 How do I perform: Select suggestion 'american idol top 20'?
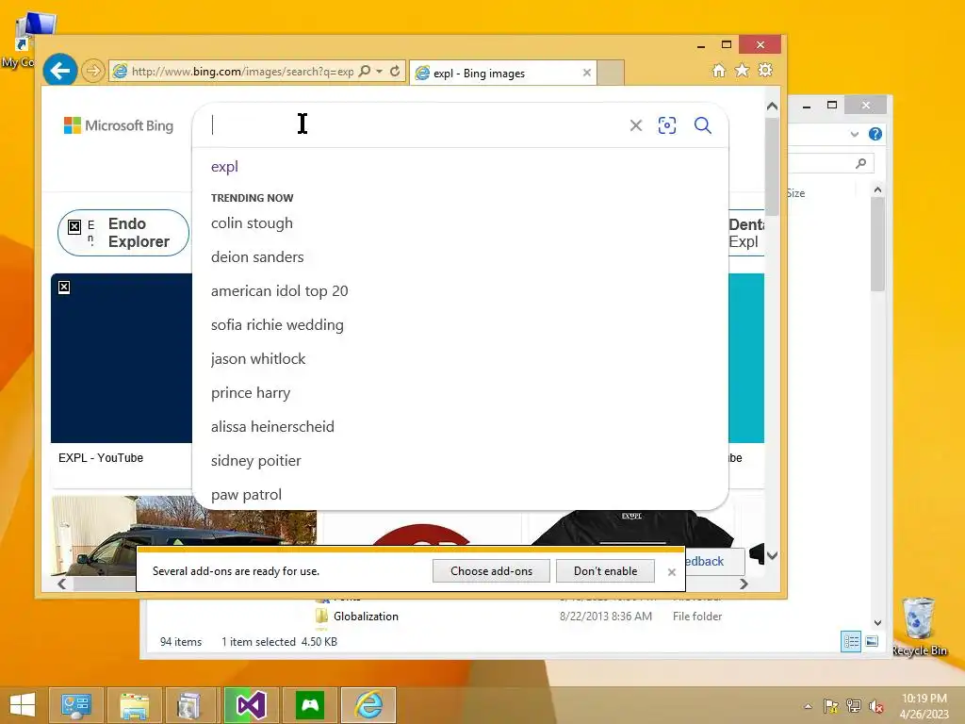[279, 291]
